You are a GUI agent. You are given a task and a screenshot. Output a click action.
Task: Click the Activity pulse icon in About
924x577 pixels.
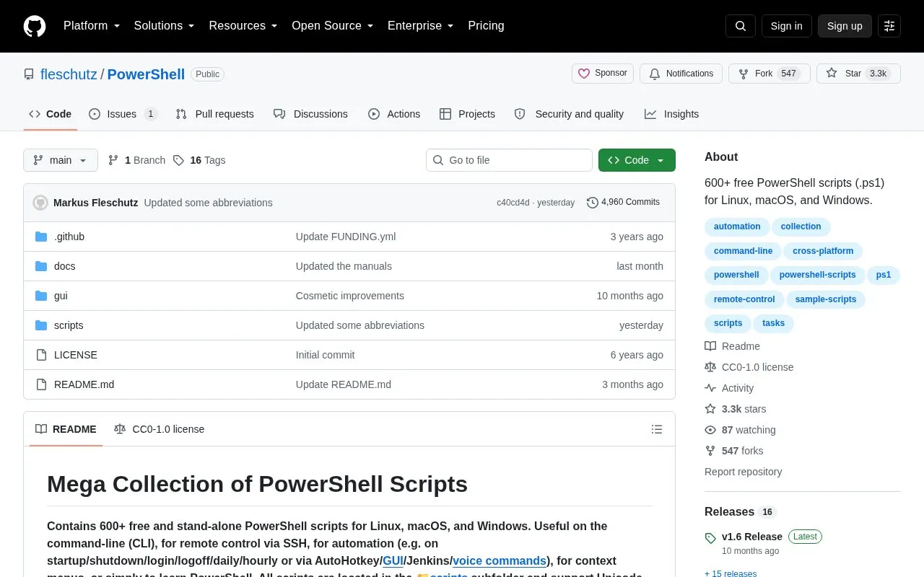tap(710, 388)
